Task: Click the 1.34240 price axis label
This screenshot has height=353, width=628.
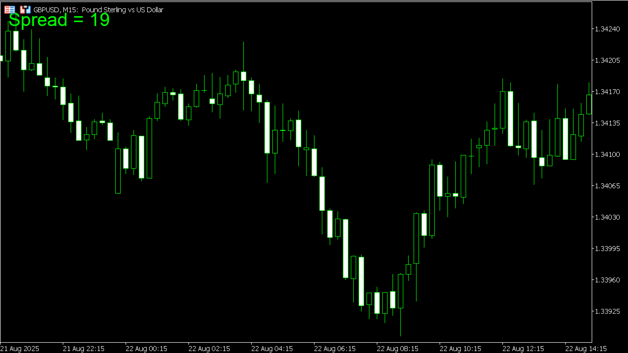Action: (607, 29)
